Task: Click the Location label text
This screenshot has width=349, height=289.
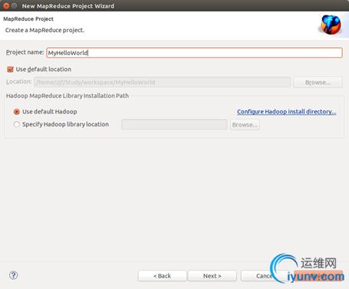Action: pos(18,81)
